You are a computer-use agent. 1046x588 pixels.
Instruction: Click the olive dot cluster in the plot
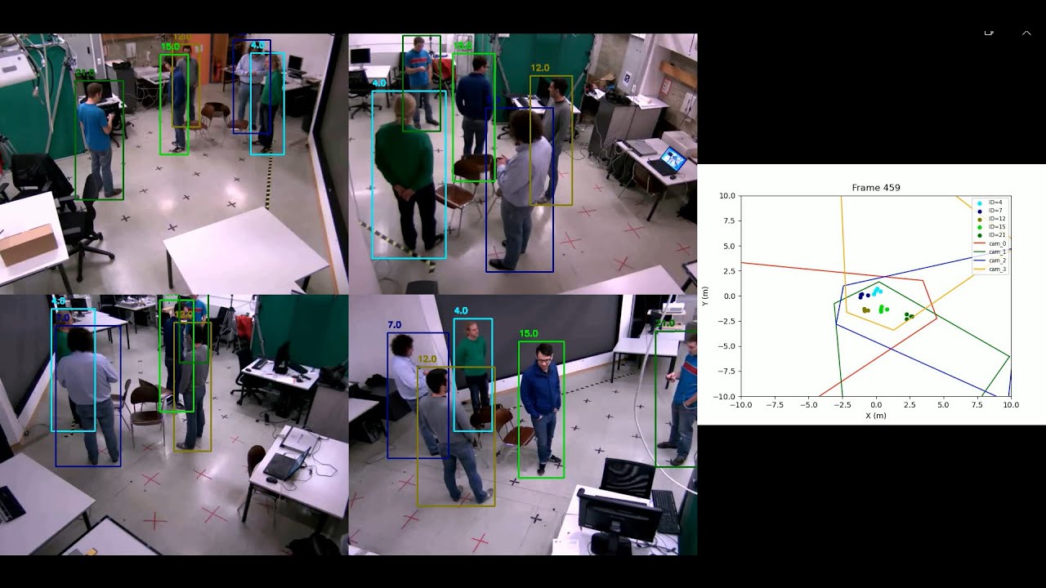[x=865, y=310]
